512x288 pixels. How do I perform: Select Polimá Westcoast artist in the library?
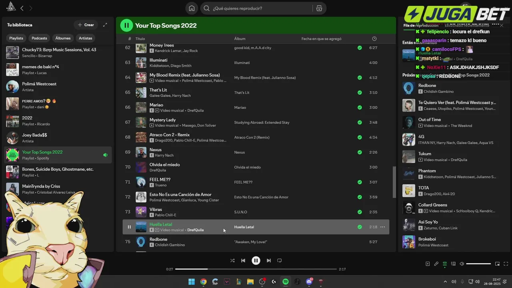58,86
